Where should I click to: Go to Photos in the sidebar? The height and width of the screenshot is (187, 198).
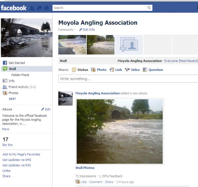click(x=13, y=93)
